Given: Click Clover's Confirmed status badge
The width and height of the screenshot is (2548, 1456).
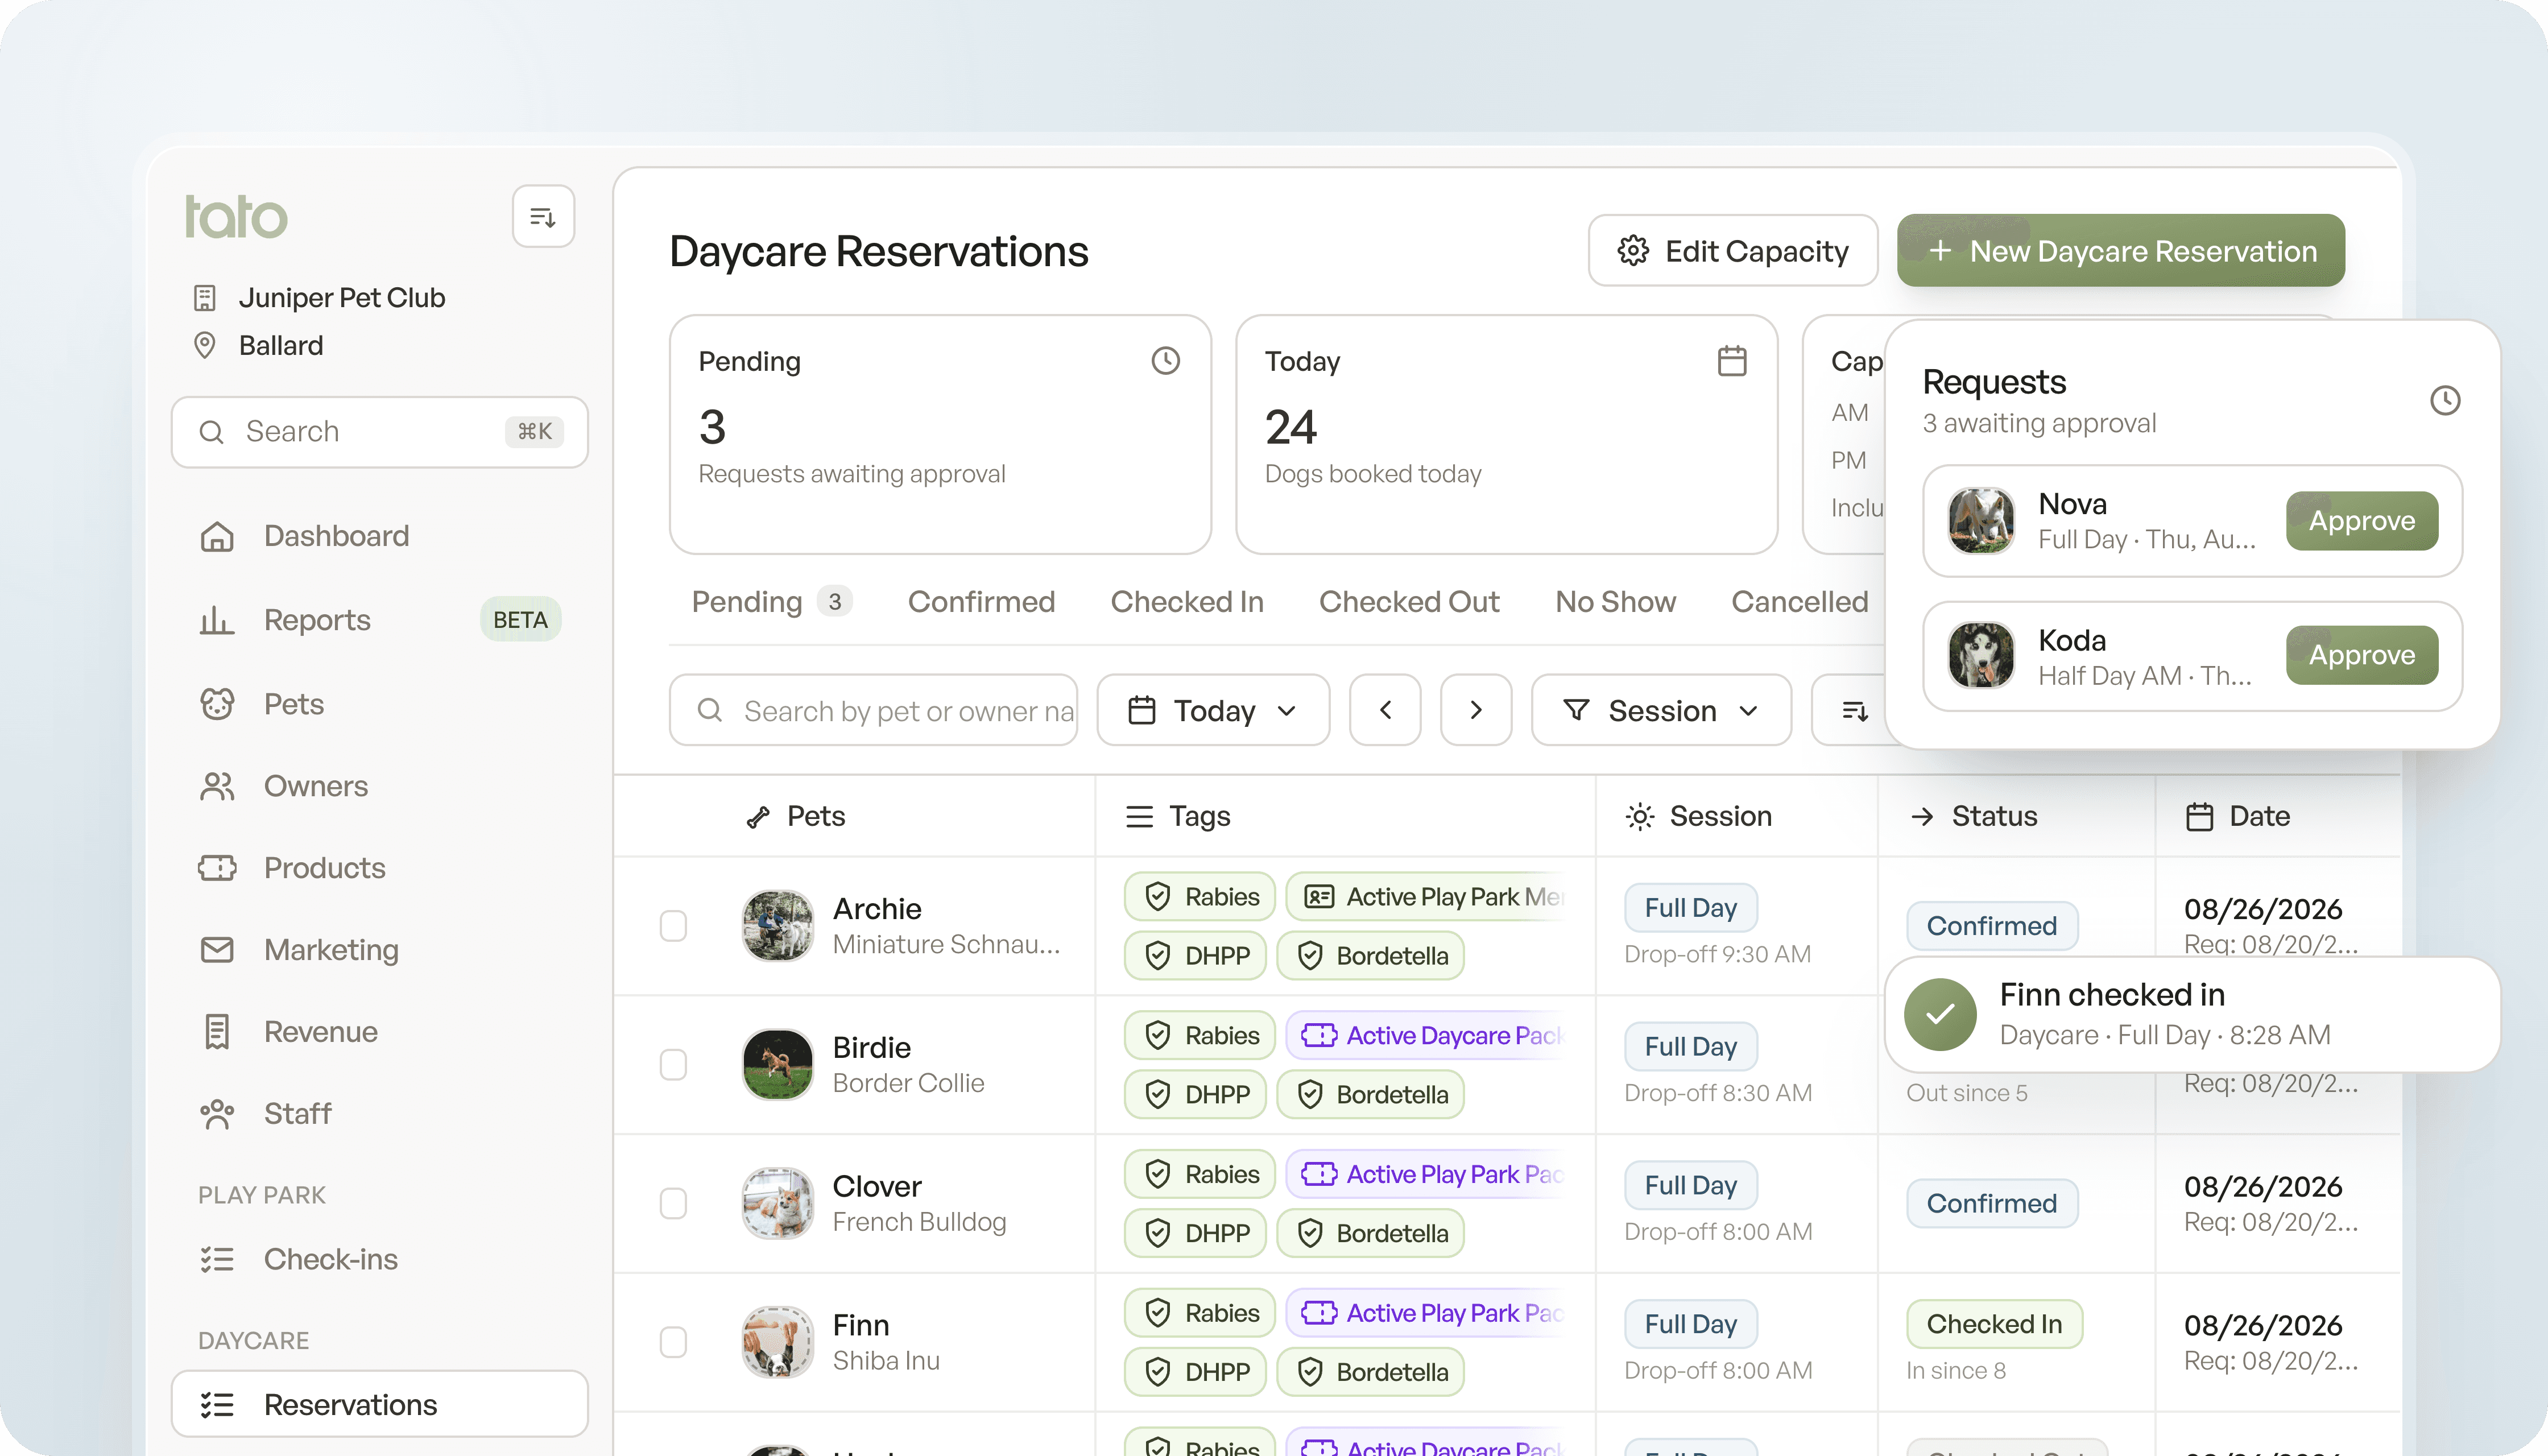Looking at the screenshot, I should tap(1992, 1204).
